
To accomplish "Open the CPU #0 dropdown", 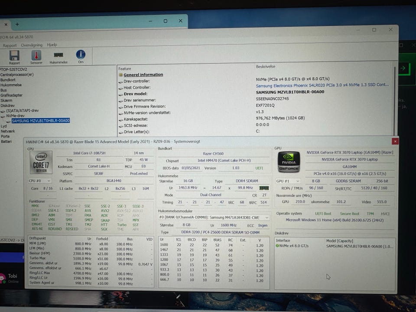I will [39, 181].
